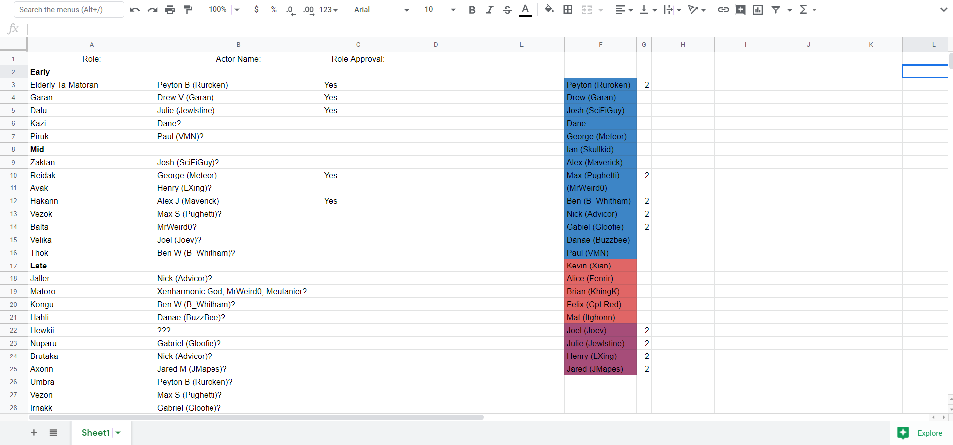Open more number formats 123 dropdown
Viewport: 953px width, 445px height.
tap(328, 10)
